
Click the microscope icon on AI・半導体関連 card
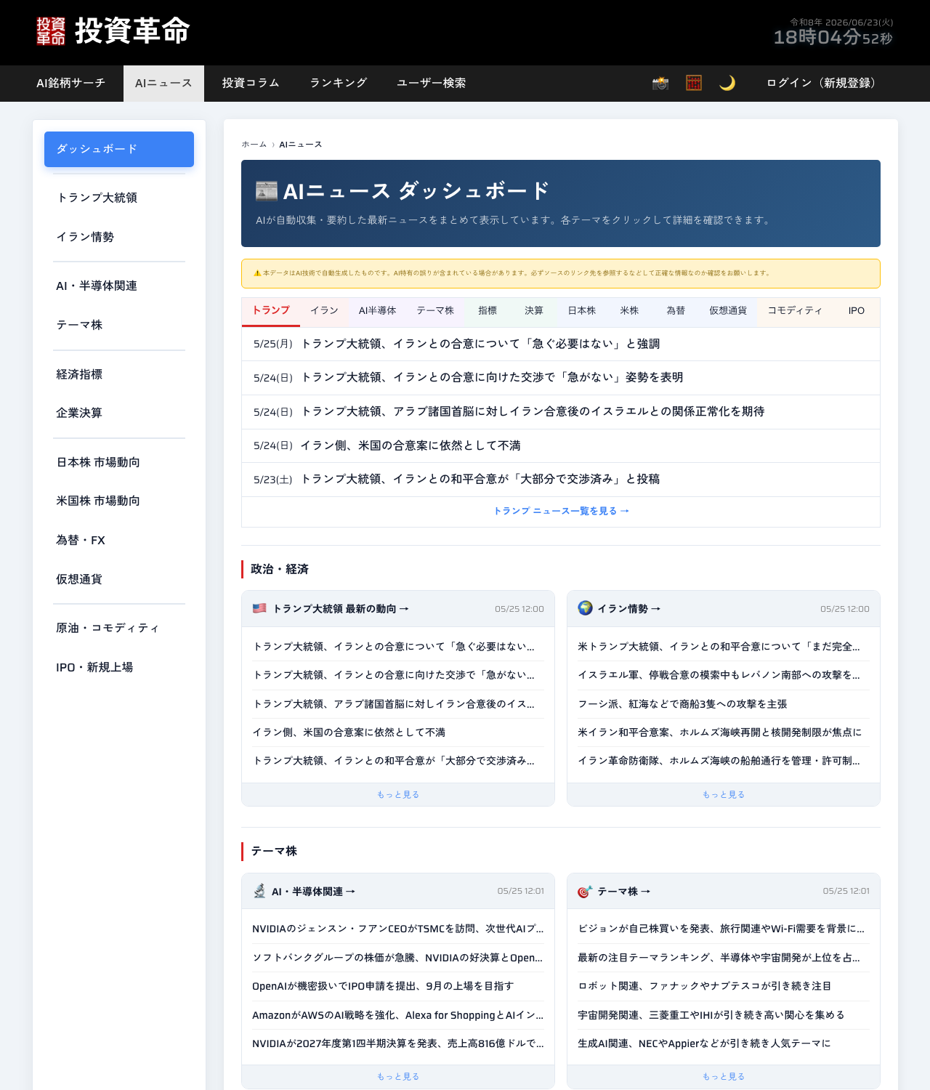coord(259,891)
